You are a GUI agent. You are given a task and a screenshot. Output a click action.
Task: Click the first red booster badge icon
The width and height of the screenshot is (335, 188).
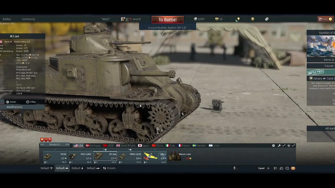(42, 140)
